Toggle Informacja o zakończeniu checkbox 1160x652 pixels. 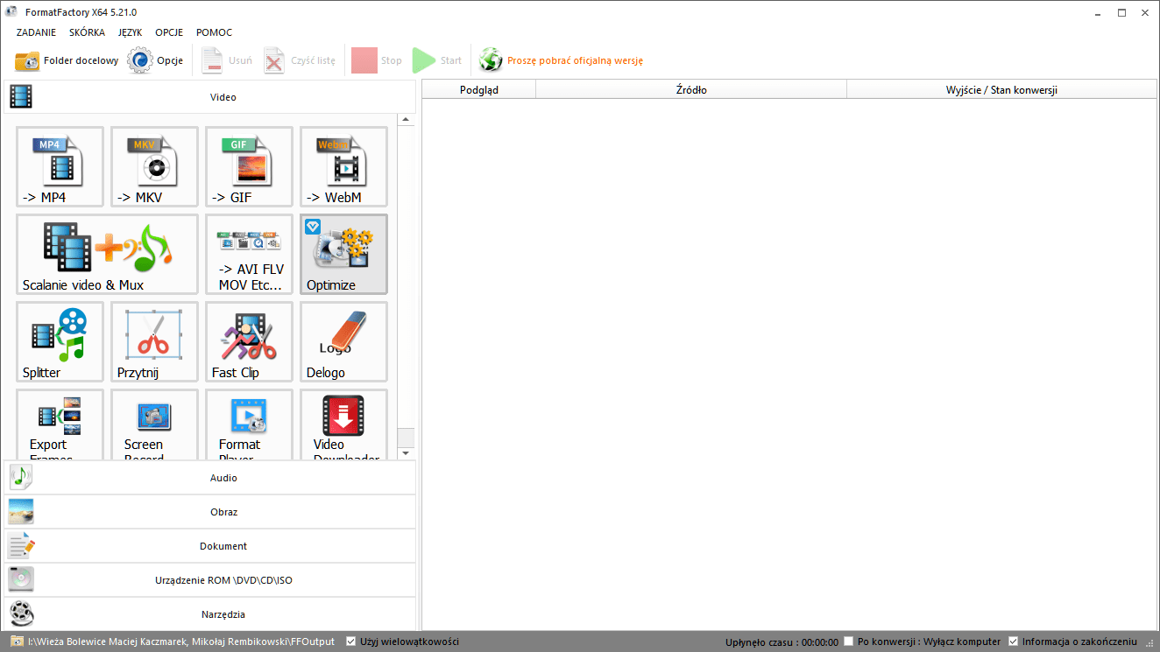[x=1014, y=641]
